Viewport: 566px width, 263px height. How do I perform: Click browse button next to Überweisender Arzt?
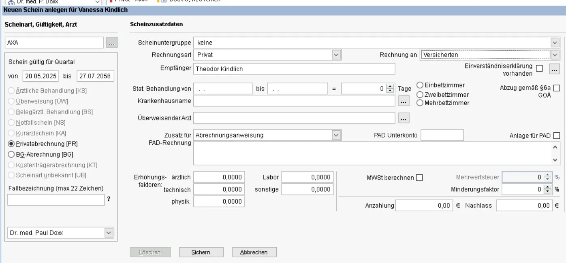404,118
